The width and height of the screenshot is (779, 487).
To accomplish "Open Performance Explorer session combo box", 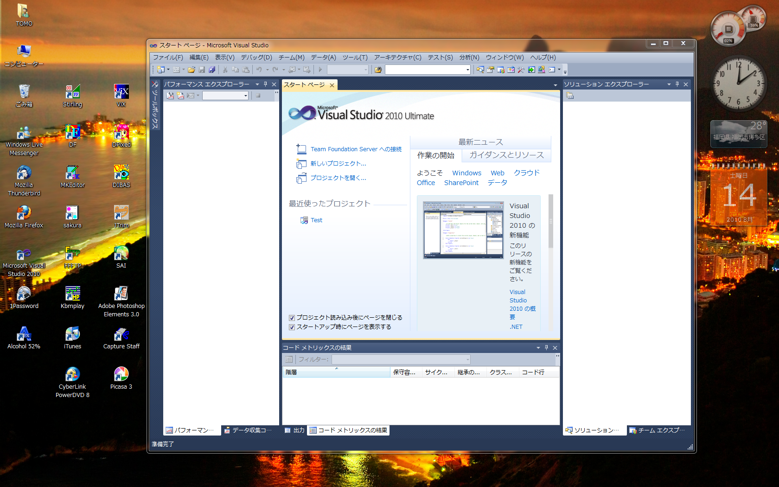I will click(226, 96).
